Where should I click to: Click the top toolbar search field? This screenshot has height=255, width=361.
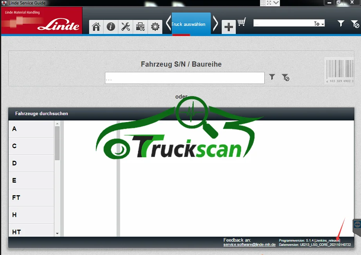[x=283, y=23]
